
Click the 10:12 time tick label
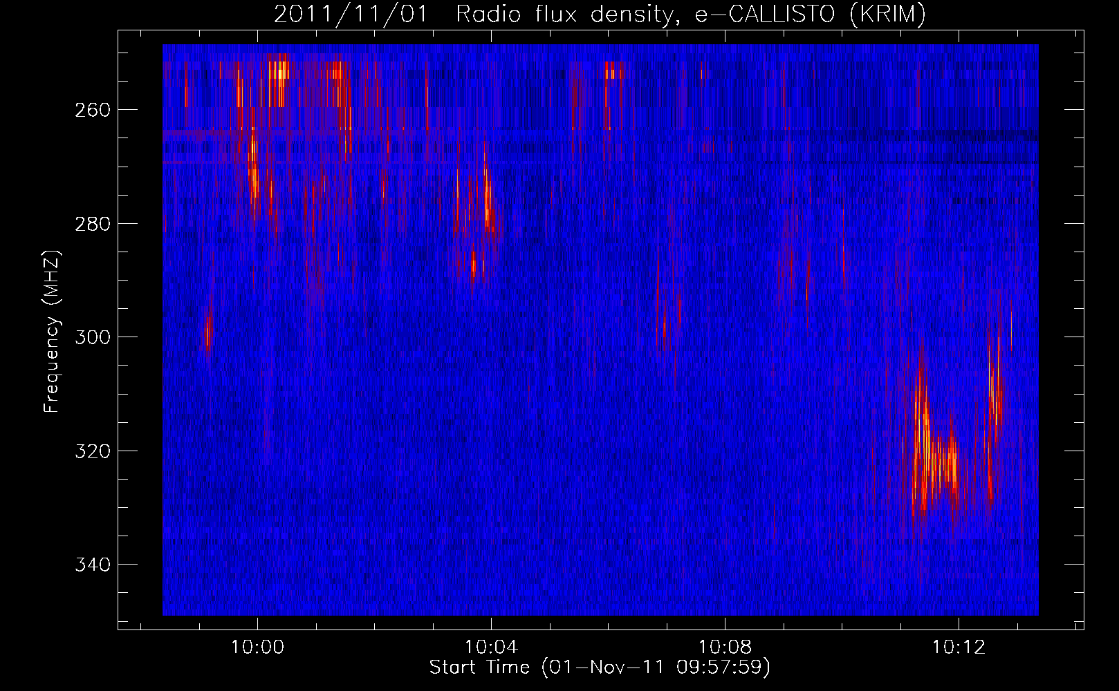(x=959, y=647)
